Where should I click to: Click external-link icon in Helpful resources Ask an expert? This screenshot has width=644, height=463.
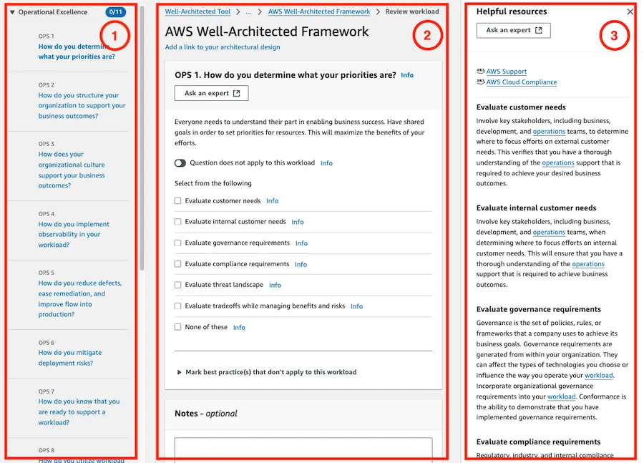tap(538, 30)
